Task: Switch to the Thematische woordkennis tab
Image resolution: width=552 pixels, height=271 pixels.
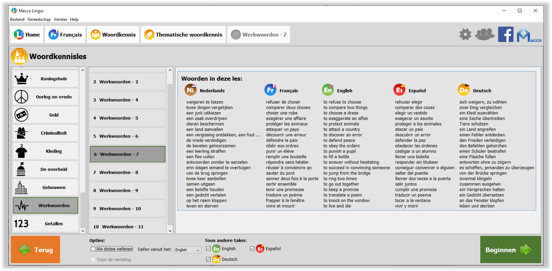Action: click(184, 35)
